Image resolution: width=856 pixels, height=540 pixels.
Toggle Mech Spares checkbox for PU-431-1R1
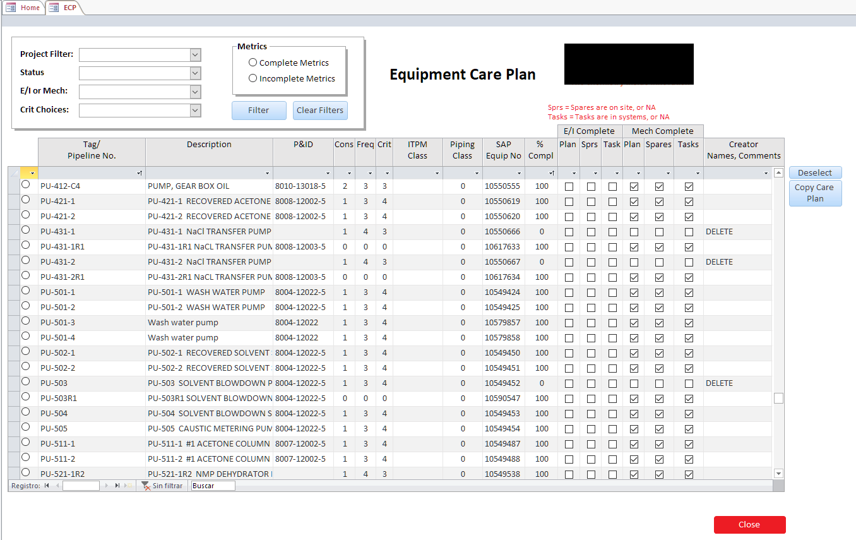[x=659, y=247]
